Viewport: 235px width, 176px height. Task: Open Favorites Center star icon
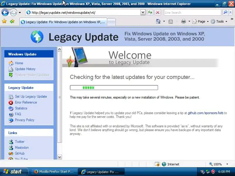(4, 21)
